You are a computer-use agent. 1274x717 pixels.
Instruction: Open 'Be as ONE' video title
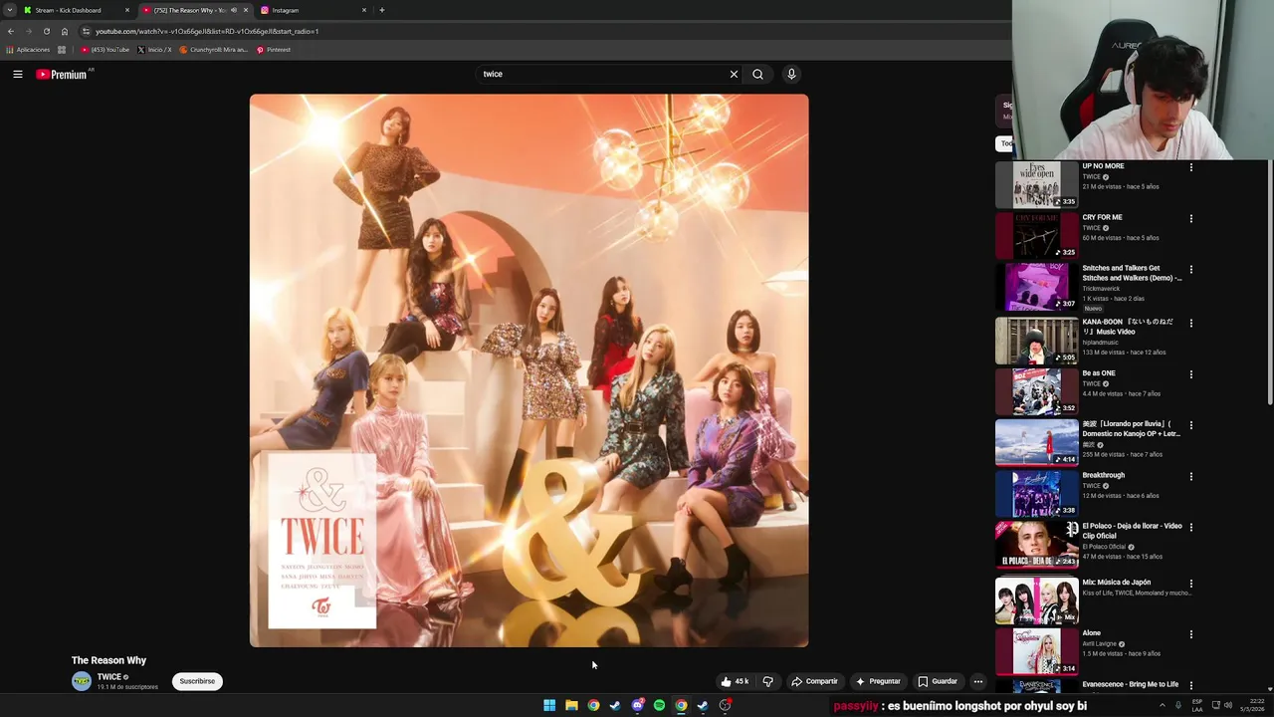(x=1099, y=373)
